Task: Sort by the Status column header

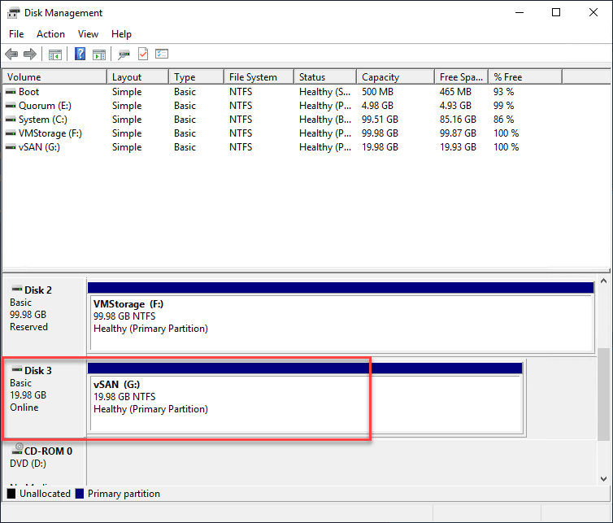Action: (x=325, y=77)
